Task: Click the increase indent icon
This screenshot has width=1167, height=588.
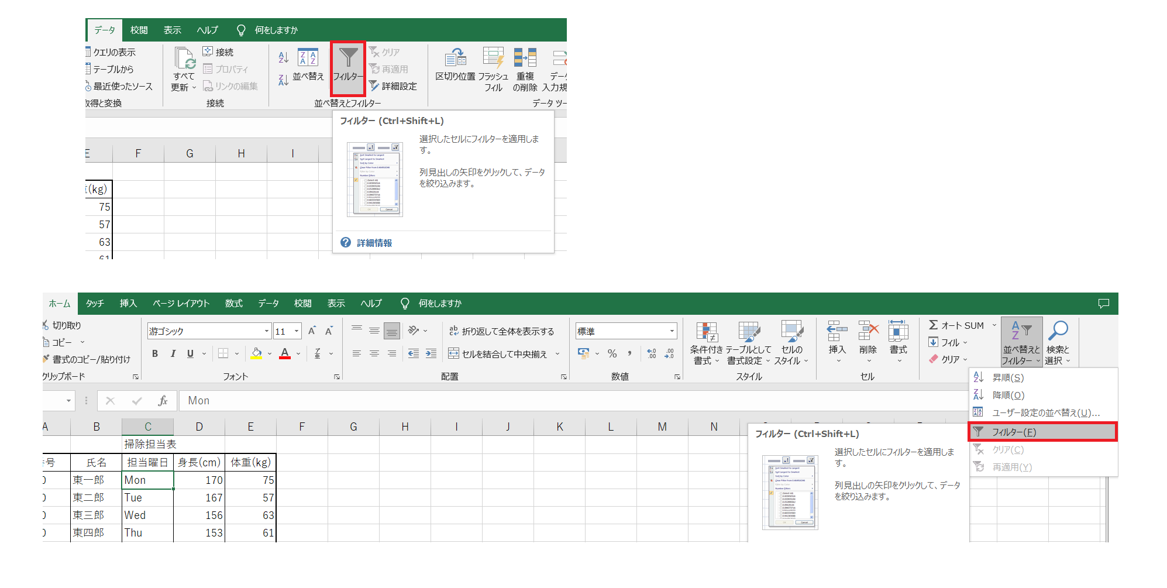Action: 431,353
